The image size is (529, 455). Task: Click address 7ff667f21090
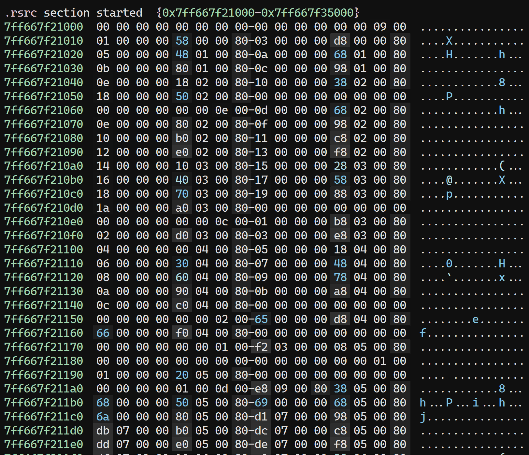coord(44,152)
